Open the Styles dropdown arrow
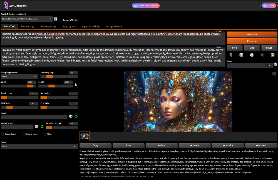The width and height of the screenshot is (278, 180). pos(270,66)
